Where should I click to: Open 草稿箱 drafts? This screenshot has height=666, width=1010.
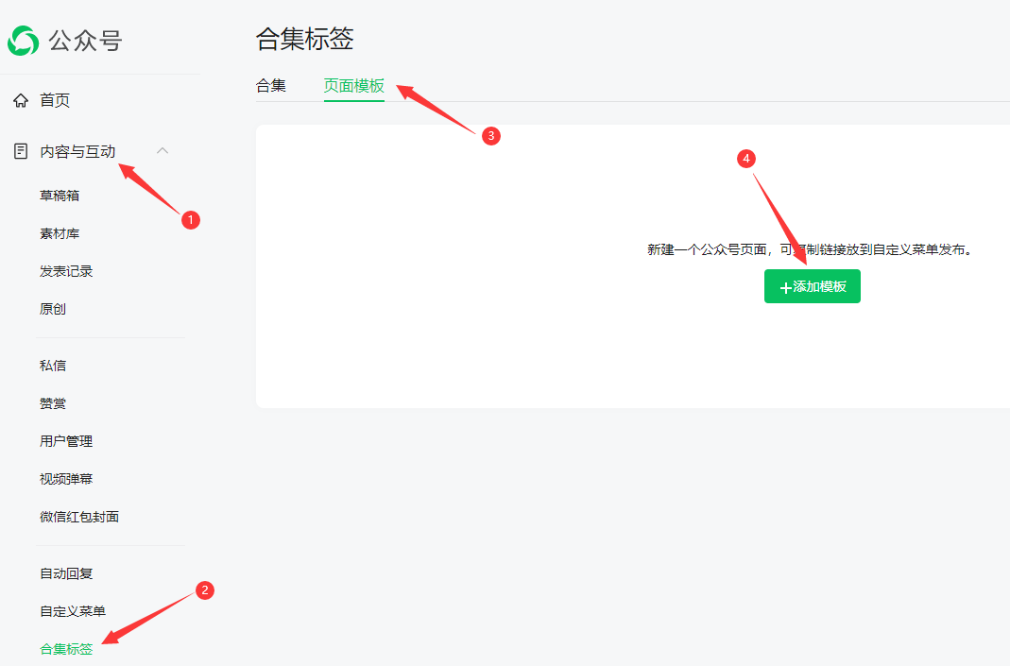pyautogui.click(x=60, y=196)
